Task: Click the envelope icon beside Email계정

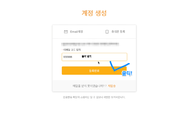Action: click(66, 32)
